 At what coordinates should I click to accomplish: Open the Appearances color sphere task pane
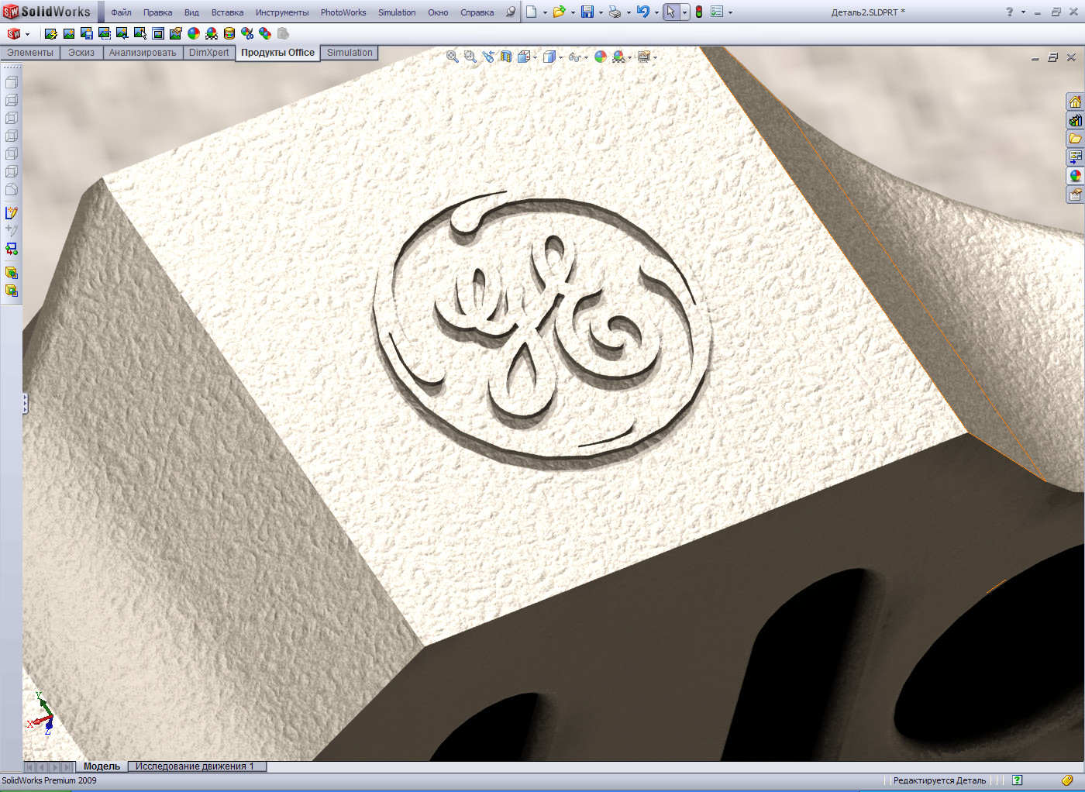1076,176
